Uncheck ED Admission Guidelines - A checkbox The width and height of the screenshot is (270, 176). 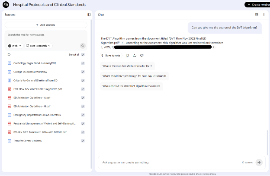coord(83,97)
